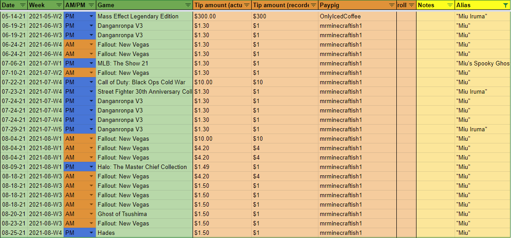Image resolution: width=511 pixels, height=238 pixels.
Task: Select the Mass Effect Legendary Edition cell
Action: [144, 16]
